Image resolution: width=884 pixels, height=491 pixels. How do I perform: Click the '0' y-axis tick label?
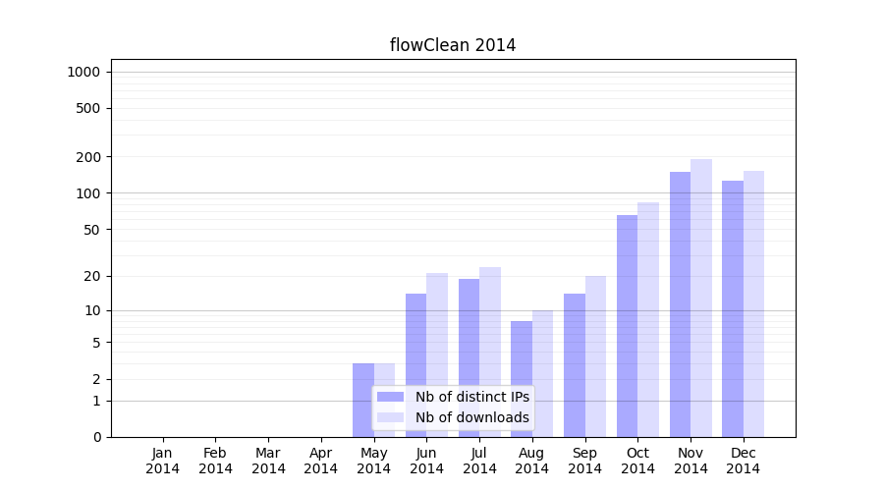coord(97,437)
